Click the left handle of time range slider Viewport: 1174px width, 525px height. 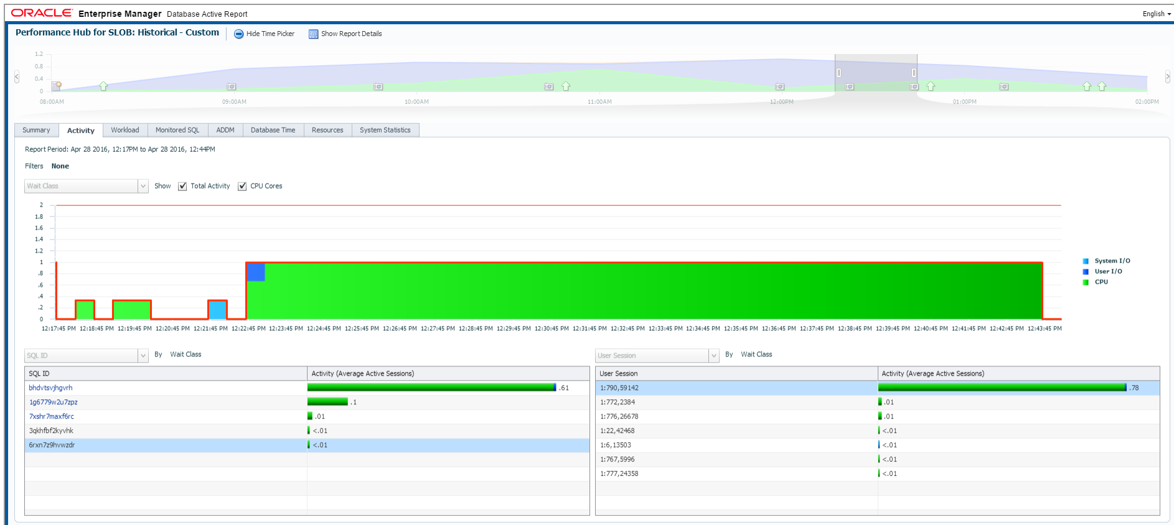(x=838, y=73)
